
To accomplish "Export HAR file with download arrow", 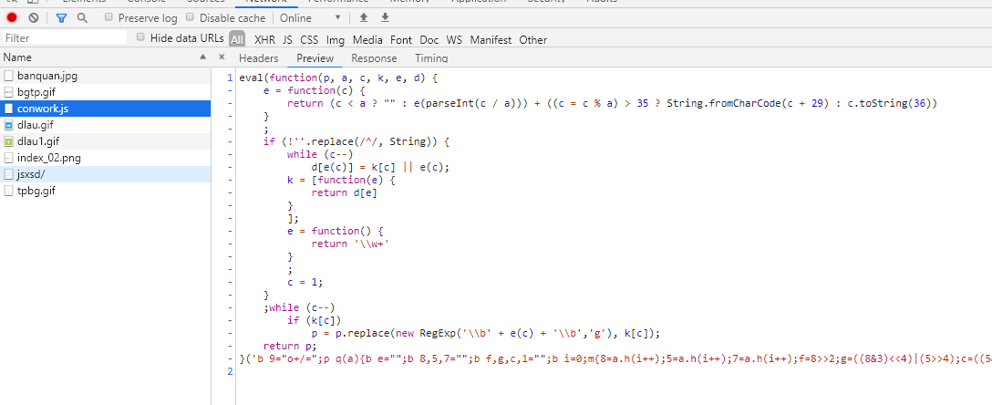I will coord(385,17).
